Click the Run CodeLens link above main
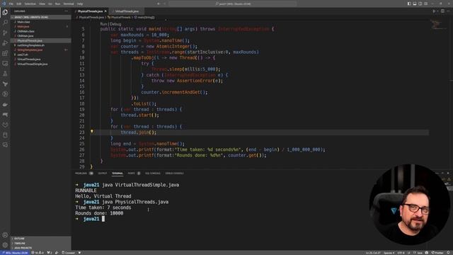This screenshot has height=255, width=453. [103, 24]
